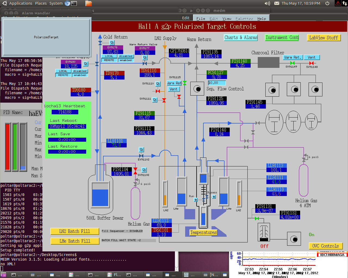Click green valve beside SV91115 Warm Ret

[185, 83]
